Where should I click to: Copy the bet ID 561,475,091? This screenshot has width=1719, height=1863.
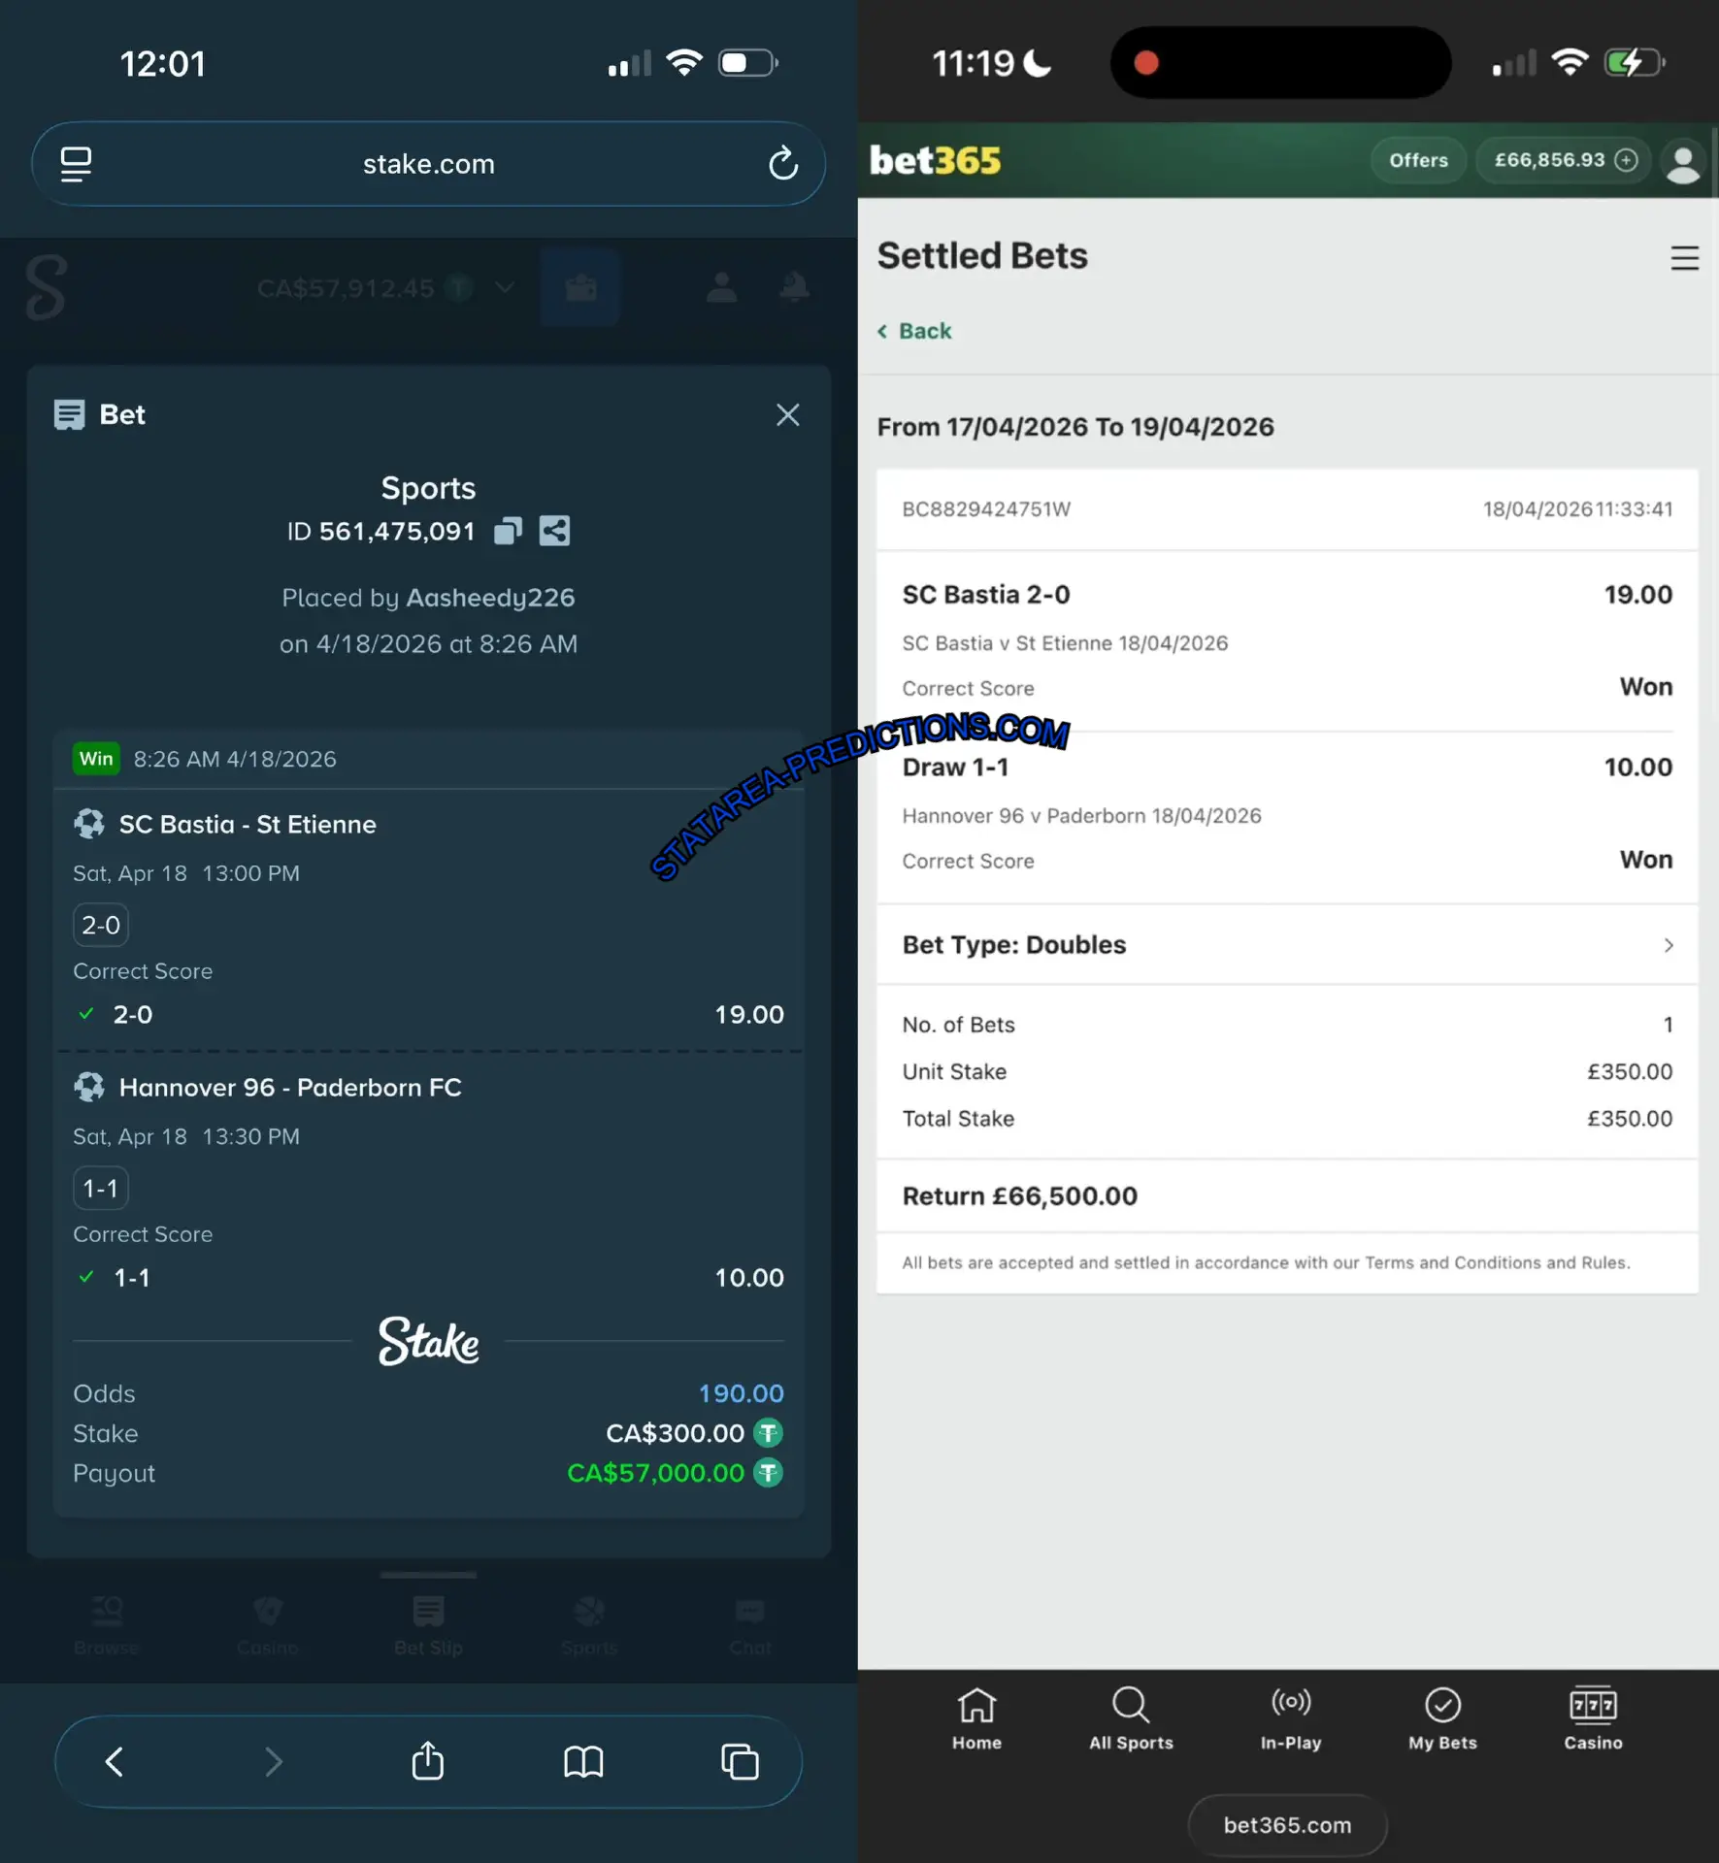[508, 531]
